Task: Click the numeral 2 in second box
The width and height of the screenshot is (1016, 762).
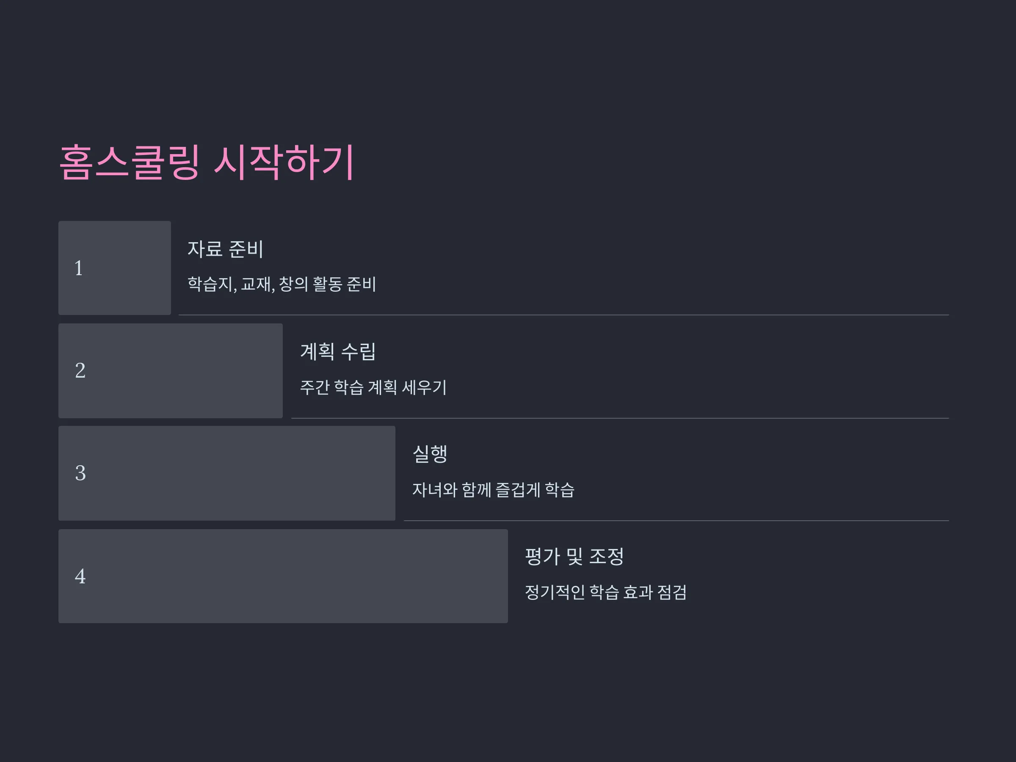Action: pyautogui.click(x=80, y=371)
